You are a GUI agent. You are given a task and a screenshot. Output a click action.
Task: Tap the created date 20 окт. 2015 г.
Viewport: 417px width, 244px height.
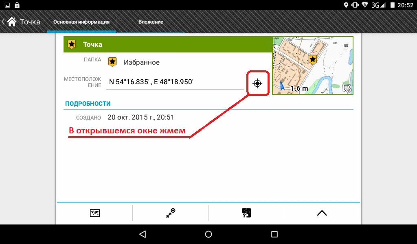tap(141, 118)
